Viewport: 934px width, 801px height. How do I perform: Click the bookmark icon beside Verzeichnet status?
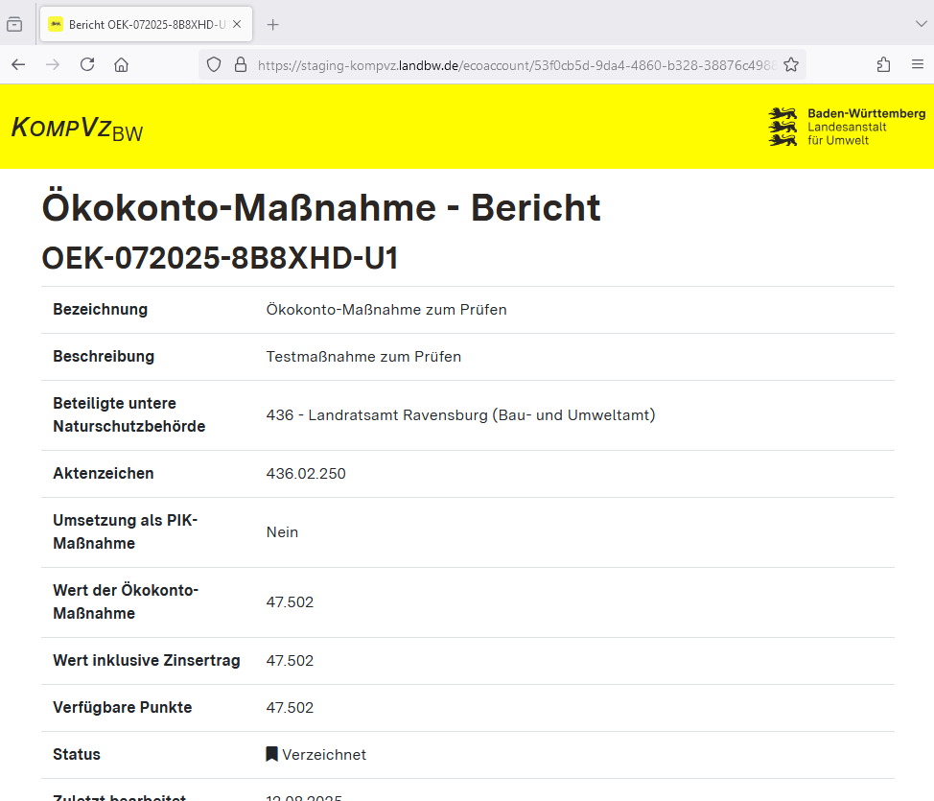(x=272, y=755)
